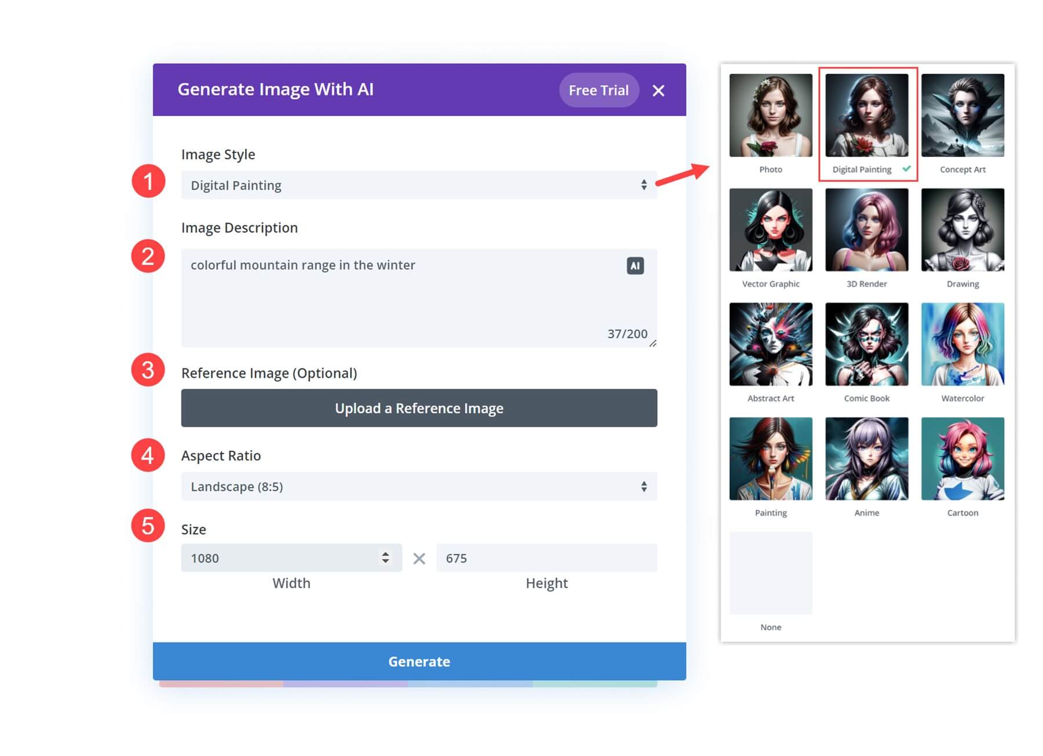Click the Width stepper arrows
This screenshot has width=1043, height=756.
[x=385, y=557]
